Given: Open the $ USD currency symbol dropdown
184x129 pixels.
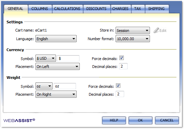Looking at the screenshot, I should pyautogui.click(x=46, y=58).
